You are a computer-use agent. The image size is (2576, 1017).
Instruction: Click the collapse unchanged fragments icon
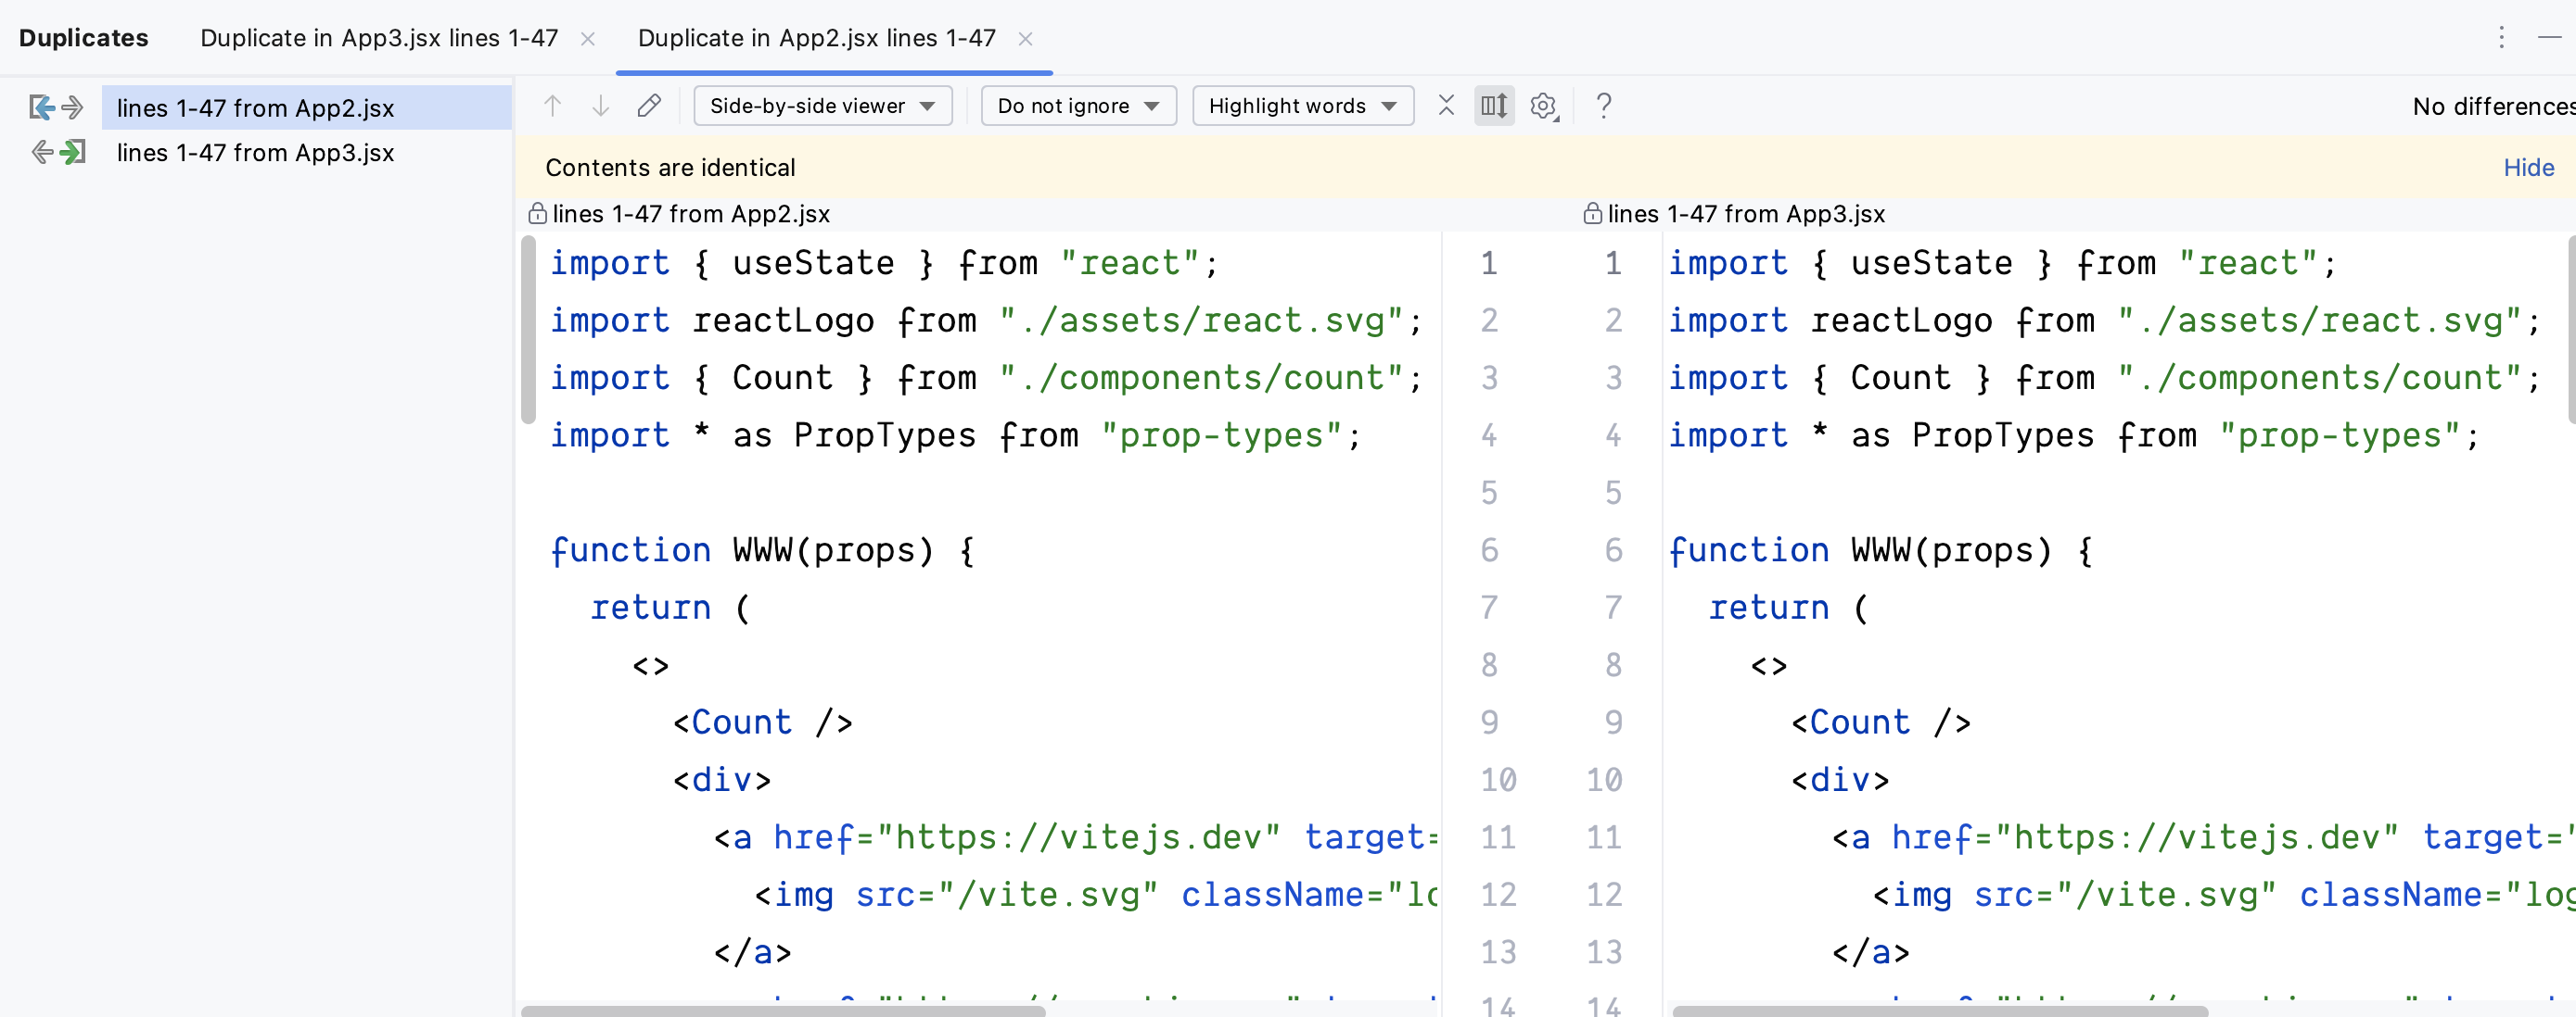pyautogui.click(x=1446, y=106)
